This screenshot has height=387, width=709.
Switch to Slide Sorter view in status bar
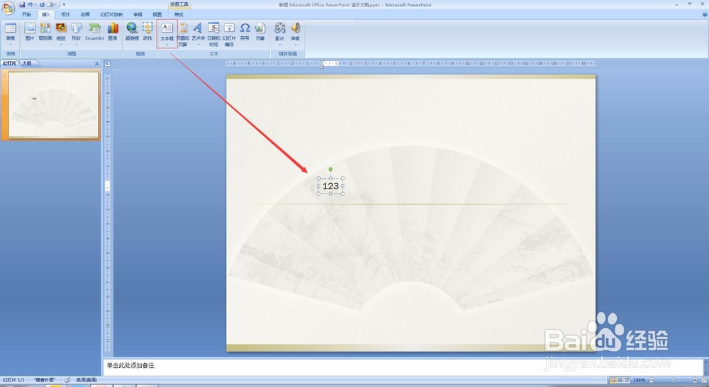(x=620, y=380)
